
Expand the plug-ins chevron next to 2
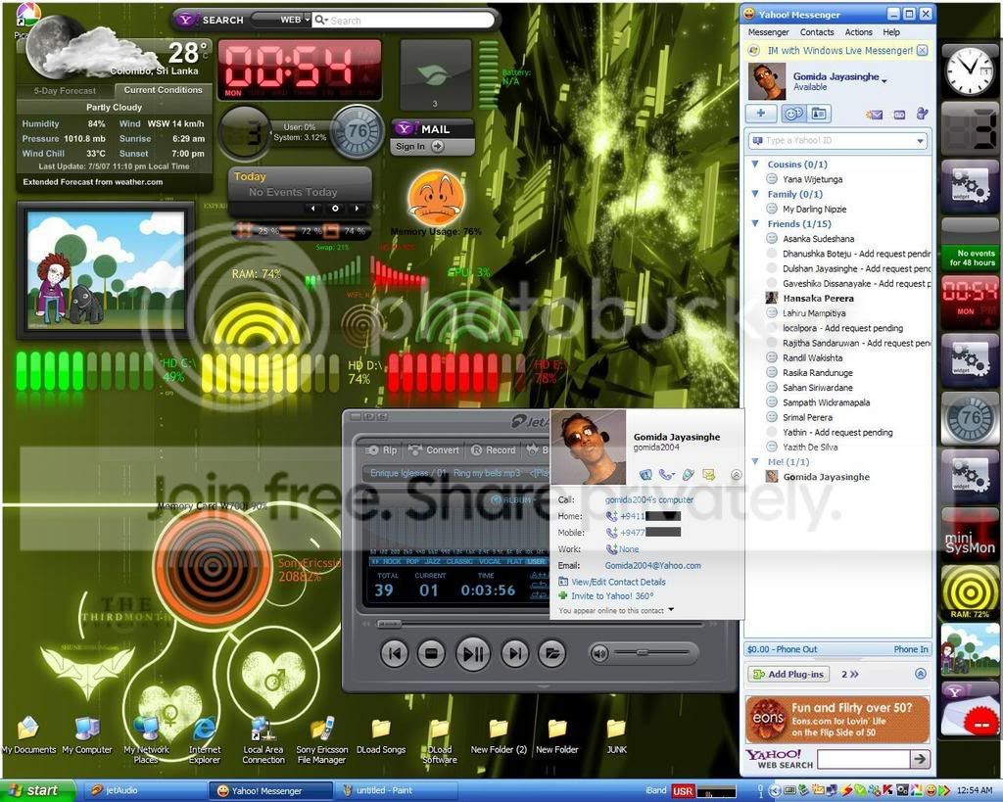pos(854,674)
